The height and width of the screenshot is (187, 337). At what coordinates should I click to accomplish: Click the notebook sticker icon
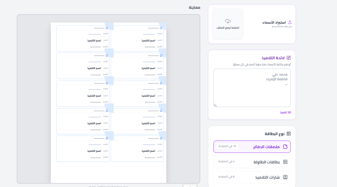(x=285, y=147)
